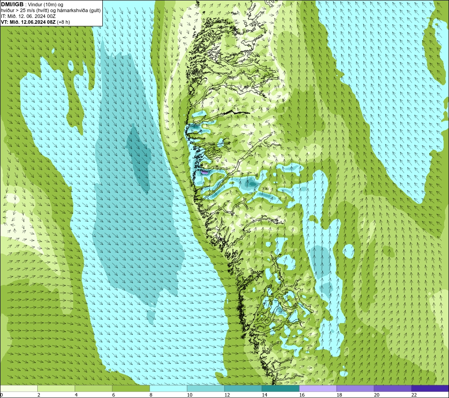Click the 8–10 m/s light cyan legend swatch
The height and width of the screenshot is (398, 449).
[168, 388]
